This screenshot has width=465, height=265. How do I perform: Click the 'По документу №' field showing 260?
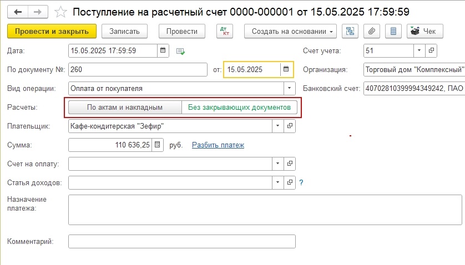point(138,69)
